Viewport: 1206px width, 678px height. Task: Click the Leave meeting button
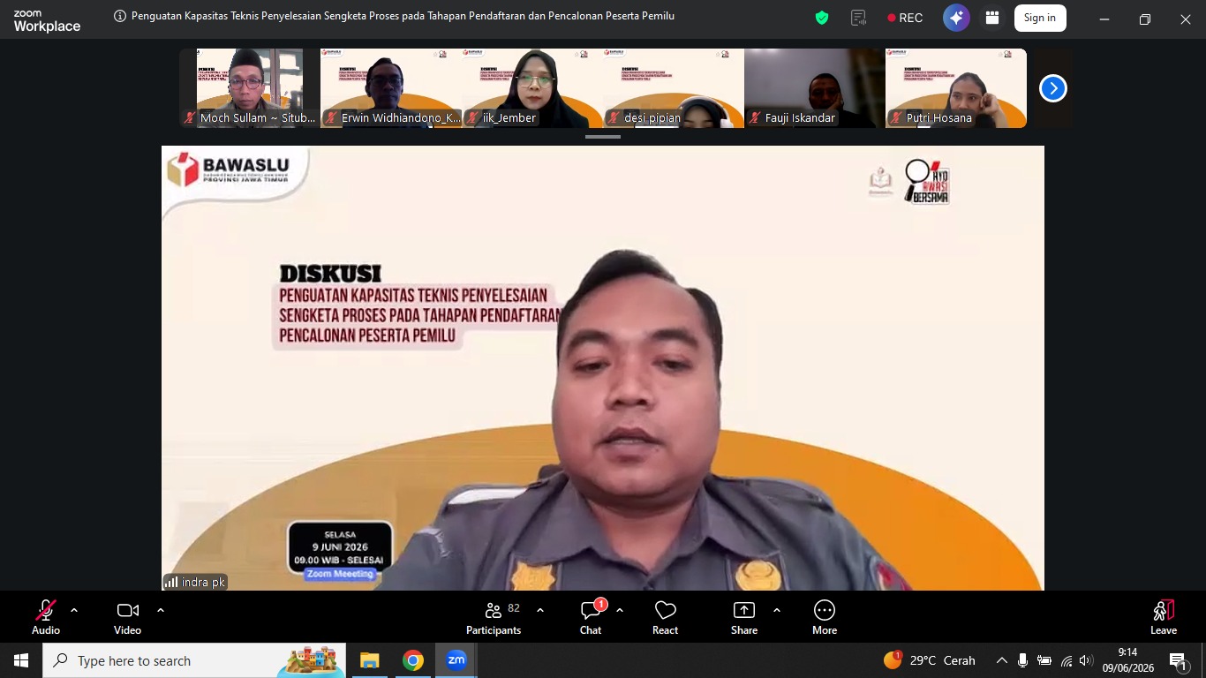click(1164, 617)
